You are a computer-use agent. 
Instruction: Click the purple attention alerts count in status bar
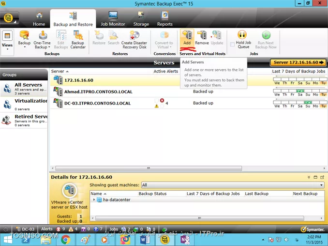[x=86, y=229]
